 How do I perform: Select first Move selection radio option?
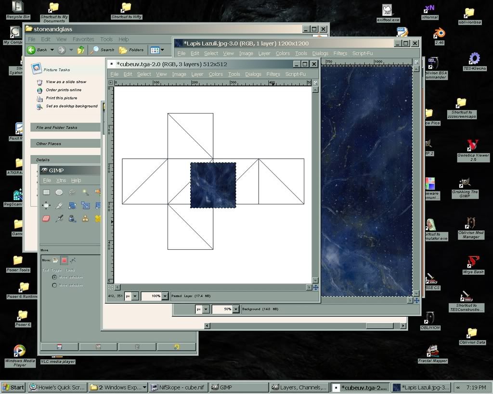coord(55,277)
